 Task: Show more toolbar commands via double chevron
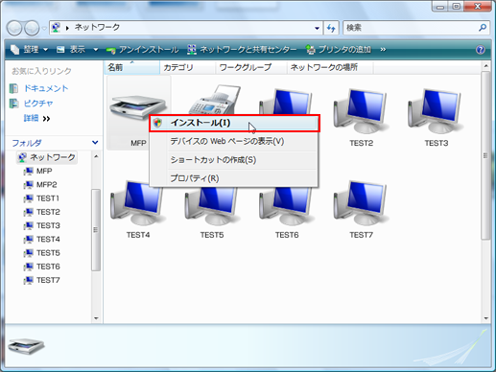(x=383, y=50)
